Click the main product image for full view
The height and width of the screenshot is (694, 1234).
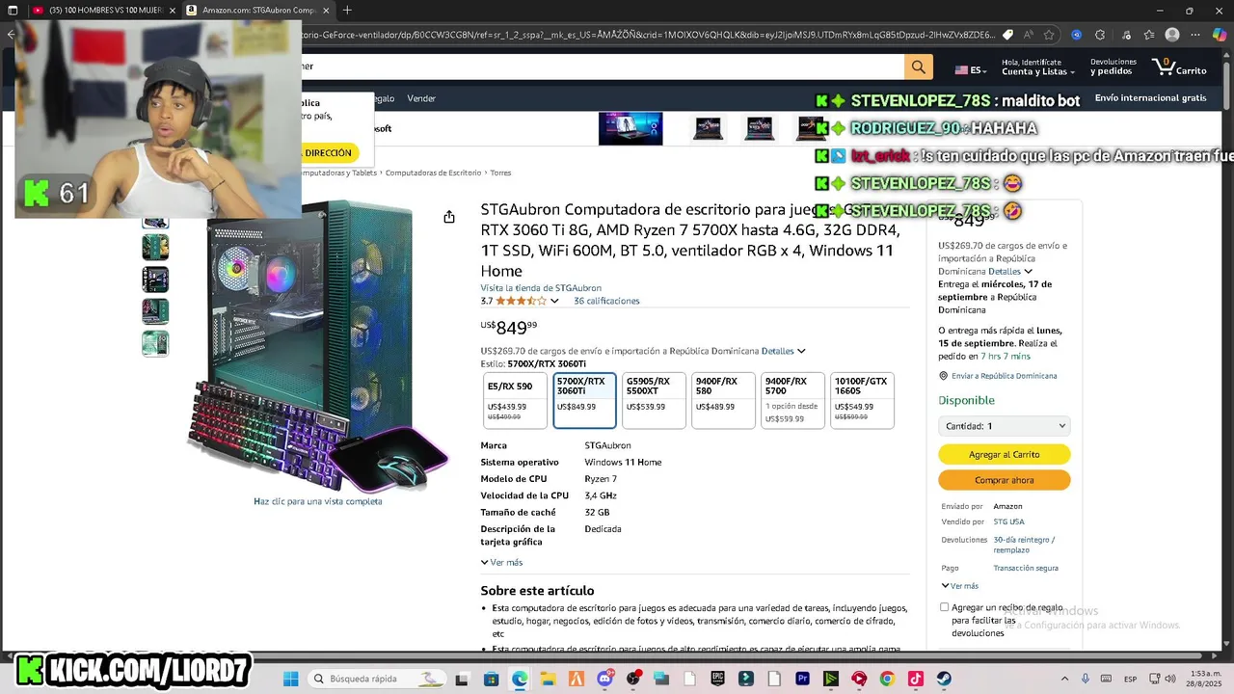pyautogui.click(x=318, y=347)
